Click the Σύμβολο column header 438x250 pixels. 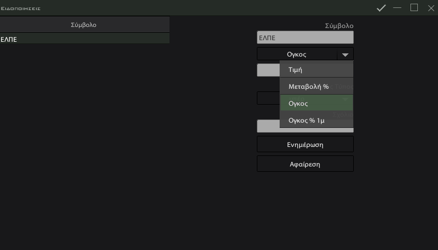84,25
